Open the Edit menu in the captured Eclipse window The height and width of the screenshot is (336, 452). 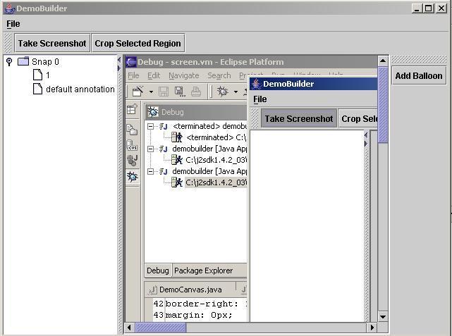coord(154,75)
